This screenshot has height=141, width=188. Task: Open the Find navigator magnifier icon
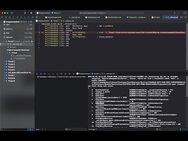(13, 17)
